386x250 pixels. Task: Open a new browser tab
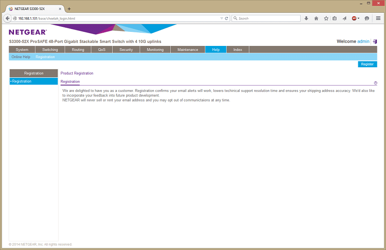point(69,9)
